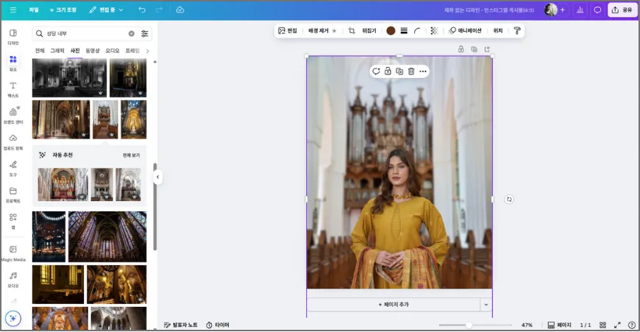
Task: Add a new page with the icon above the canvas
Action: tap(487, 49)
